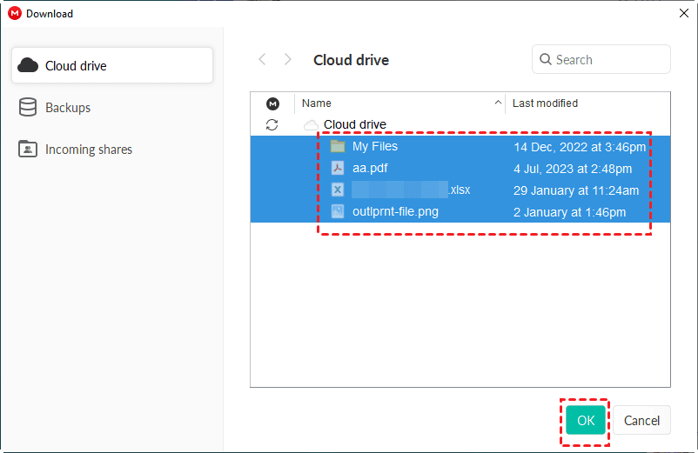Sort files by Name column
This screenshot has height=453, width=698.
coord(317,103)
